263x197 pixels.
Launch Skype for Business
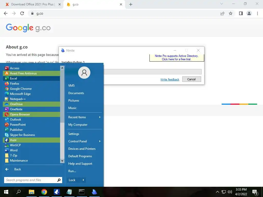click(31, 135)
